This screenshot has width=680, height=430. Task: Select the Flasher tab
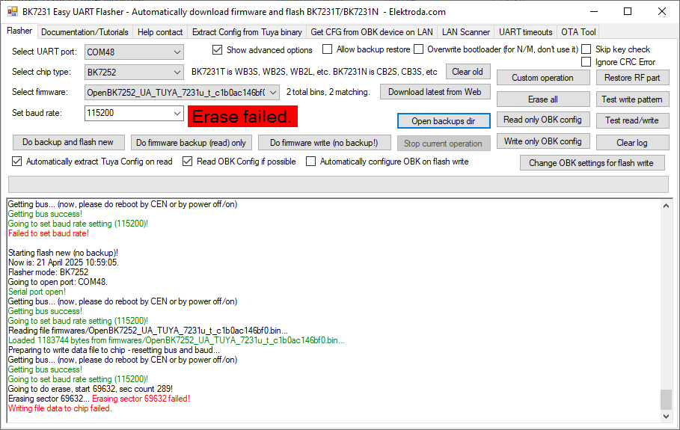pyautogui.click(x=19, y=31)
